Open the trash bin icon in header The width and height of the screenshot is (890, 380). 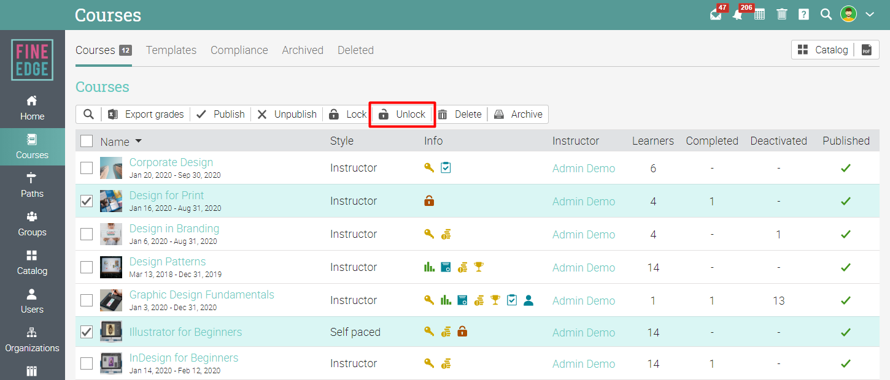click(781, 14)
